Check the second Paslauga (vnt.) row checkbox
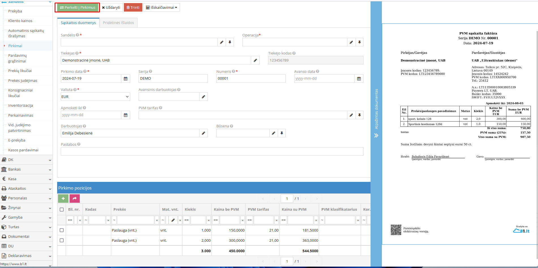This screenshot has height=268, width=538. [62, 240]
